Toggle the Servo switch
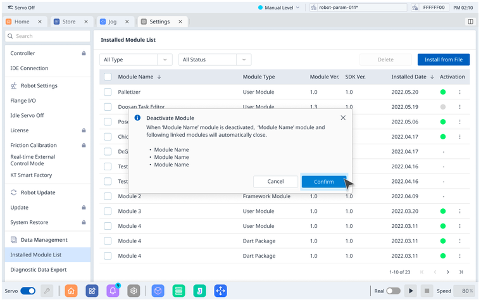The image size is (481, 302). tap(28, 291)
